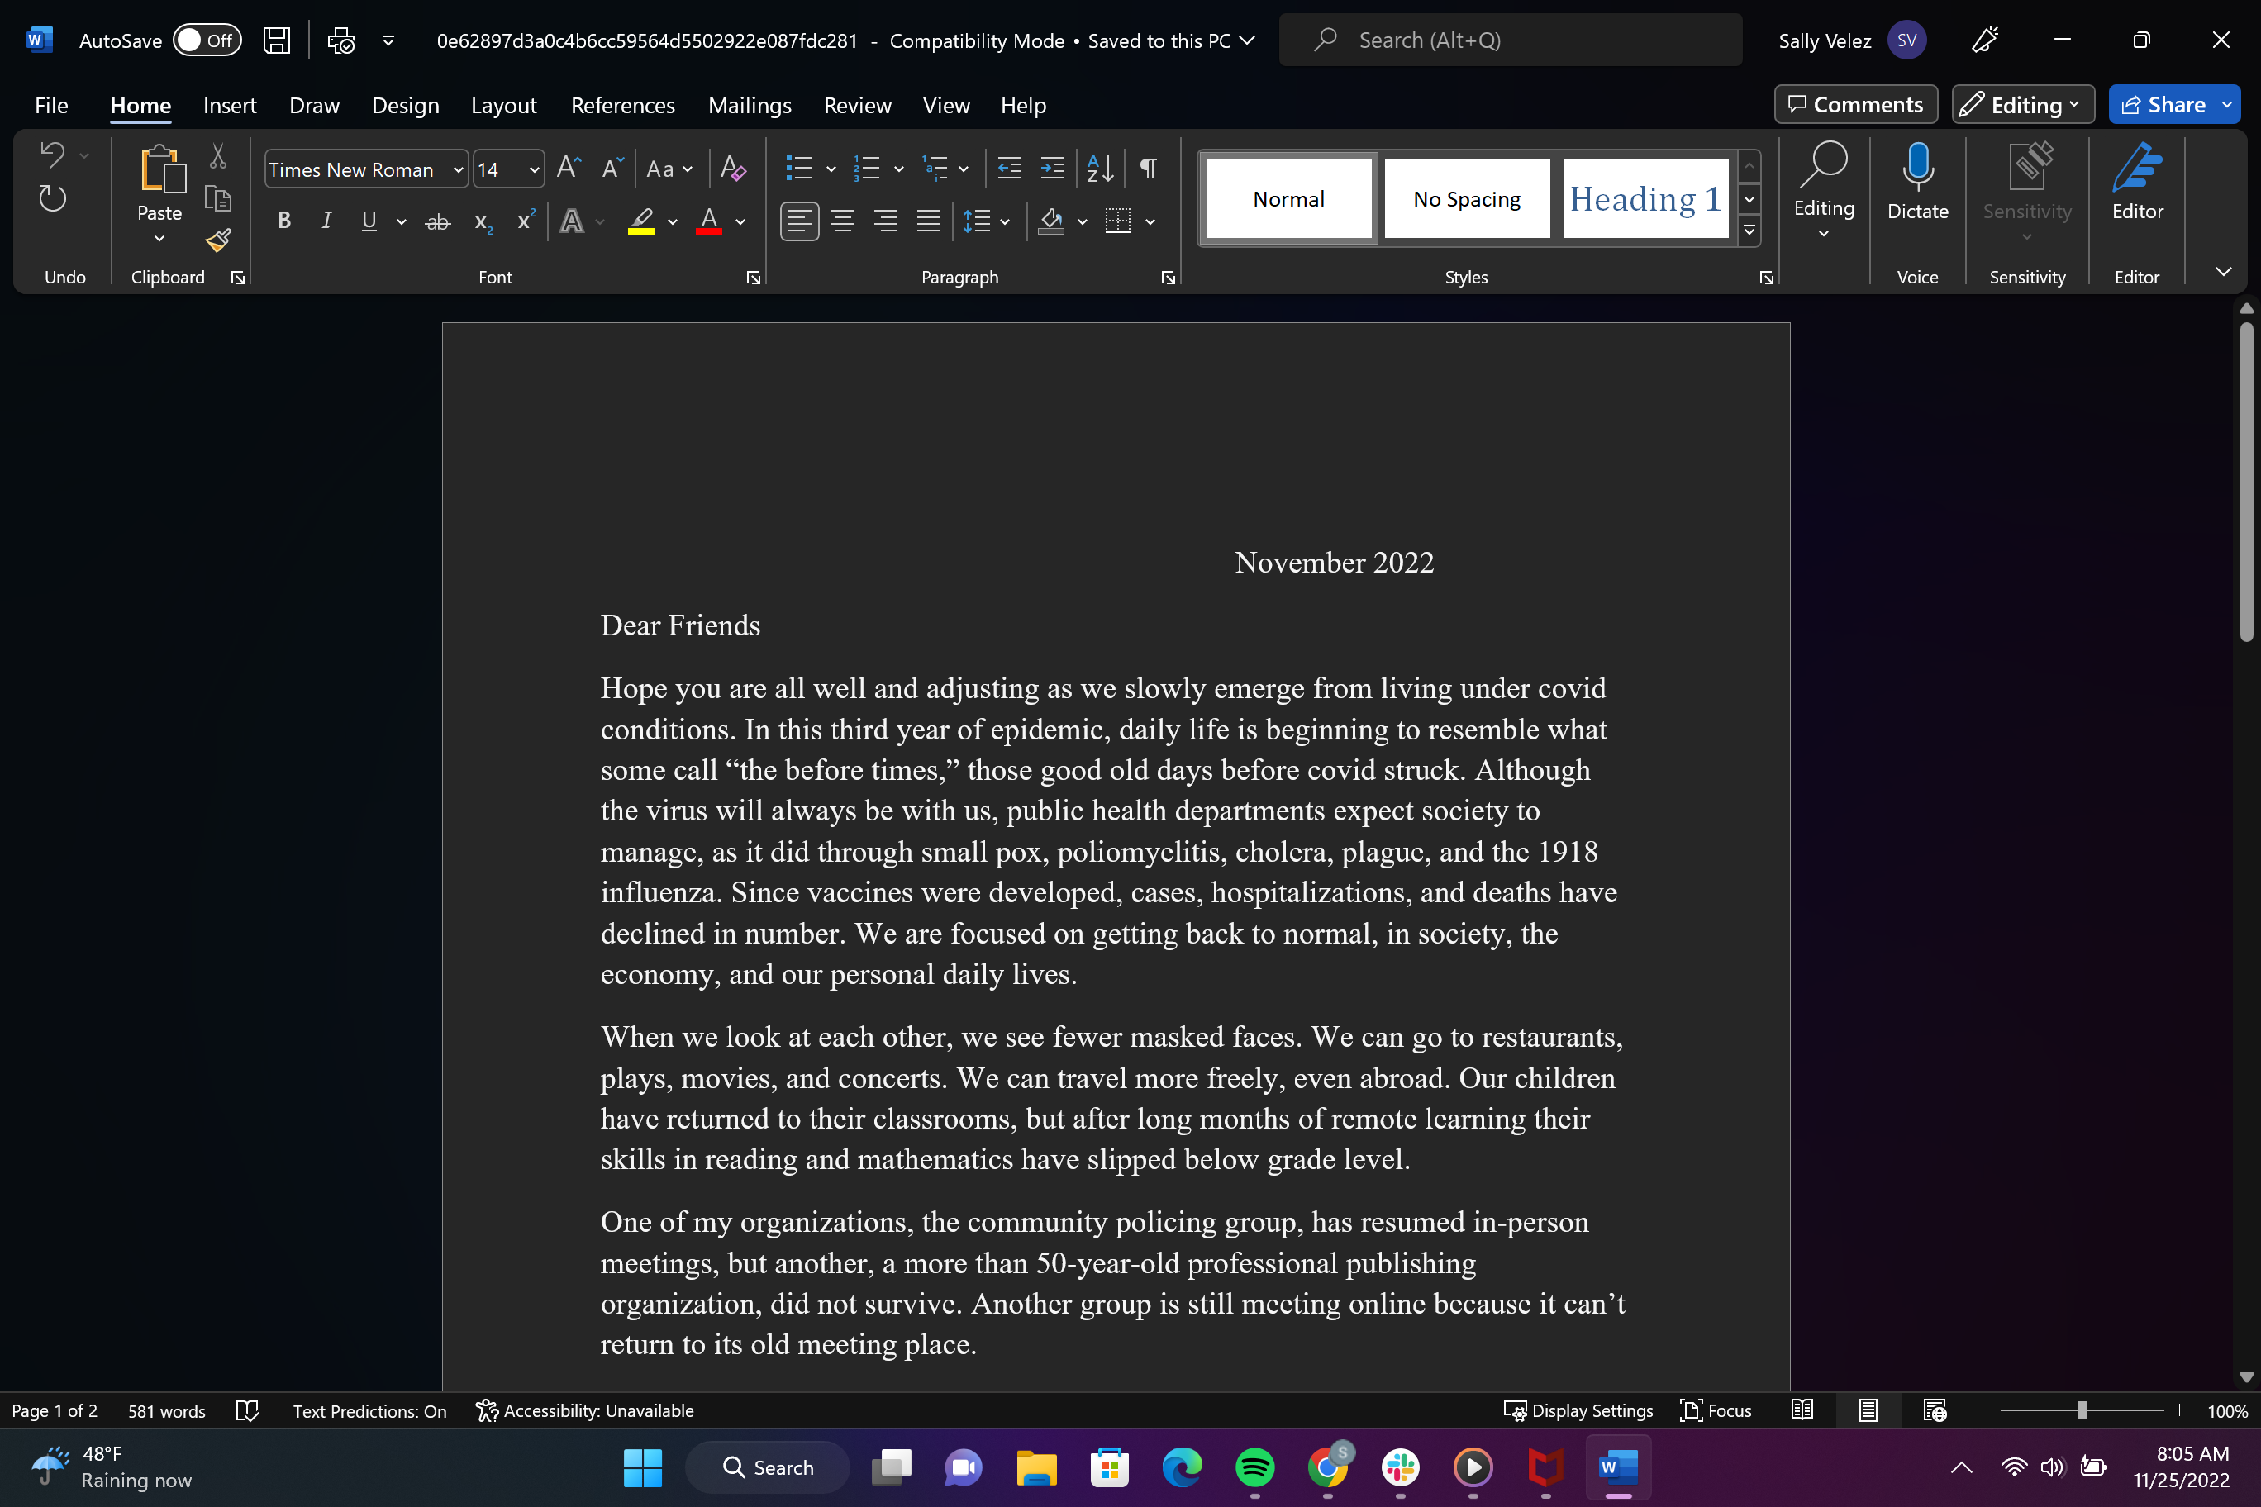Open the References tab
Viewport: 2261px width, 1507px height.
pyautogui.click(x=622, y=106)
